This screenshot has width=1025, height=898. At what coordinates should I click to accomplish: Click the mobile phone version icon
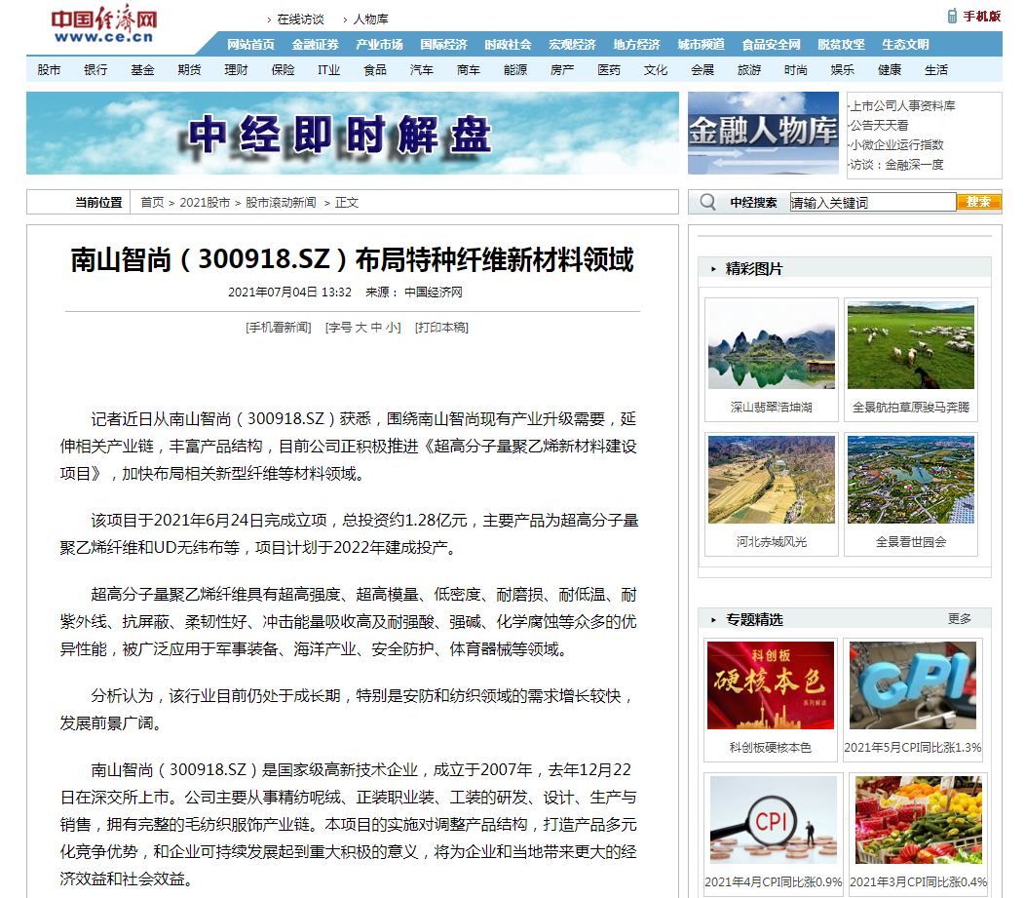(952, 16)
